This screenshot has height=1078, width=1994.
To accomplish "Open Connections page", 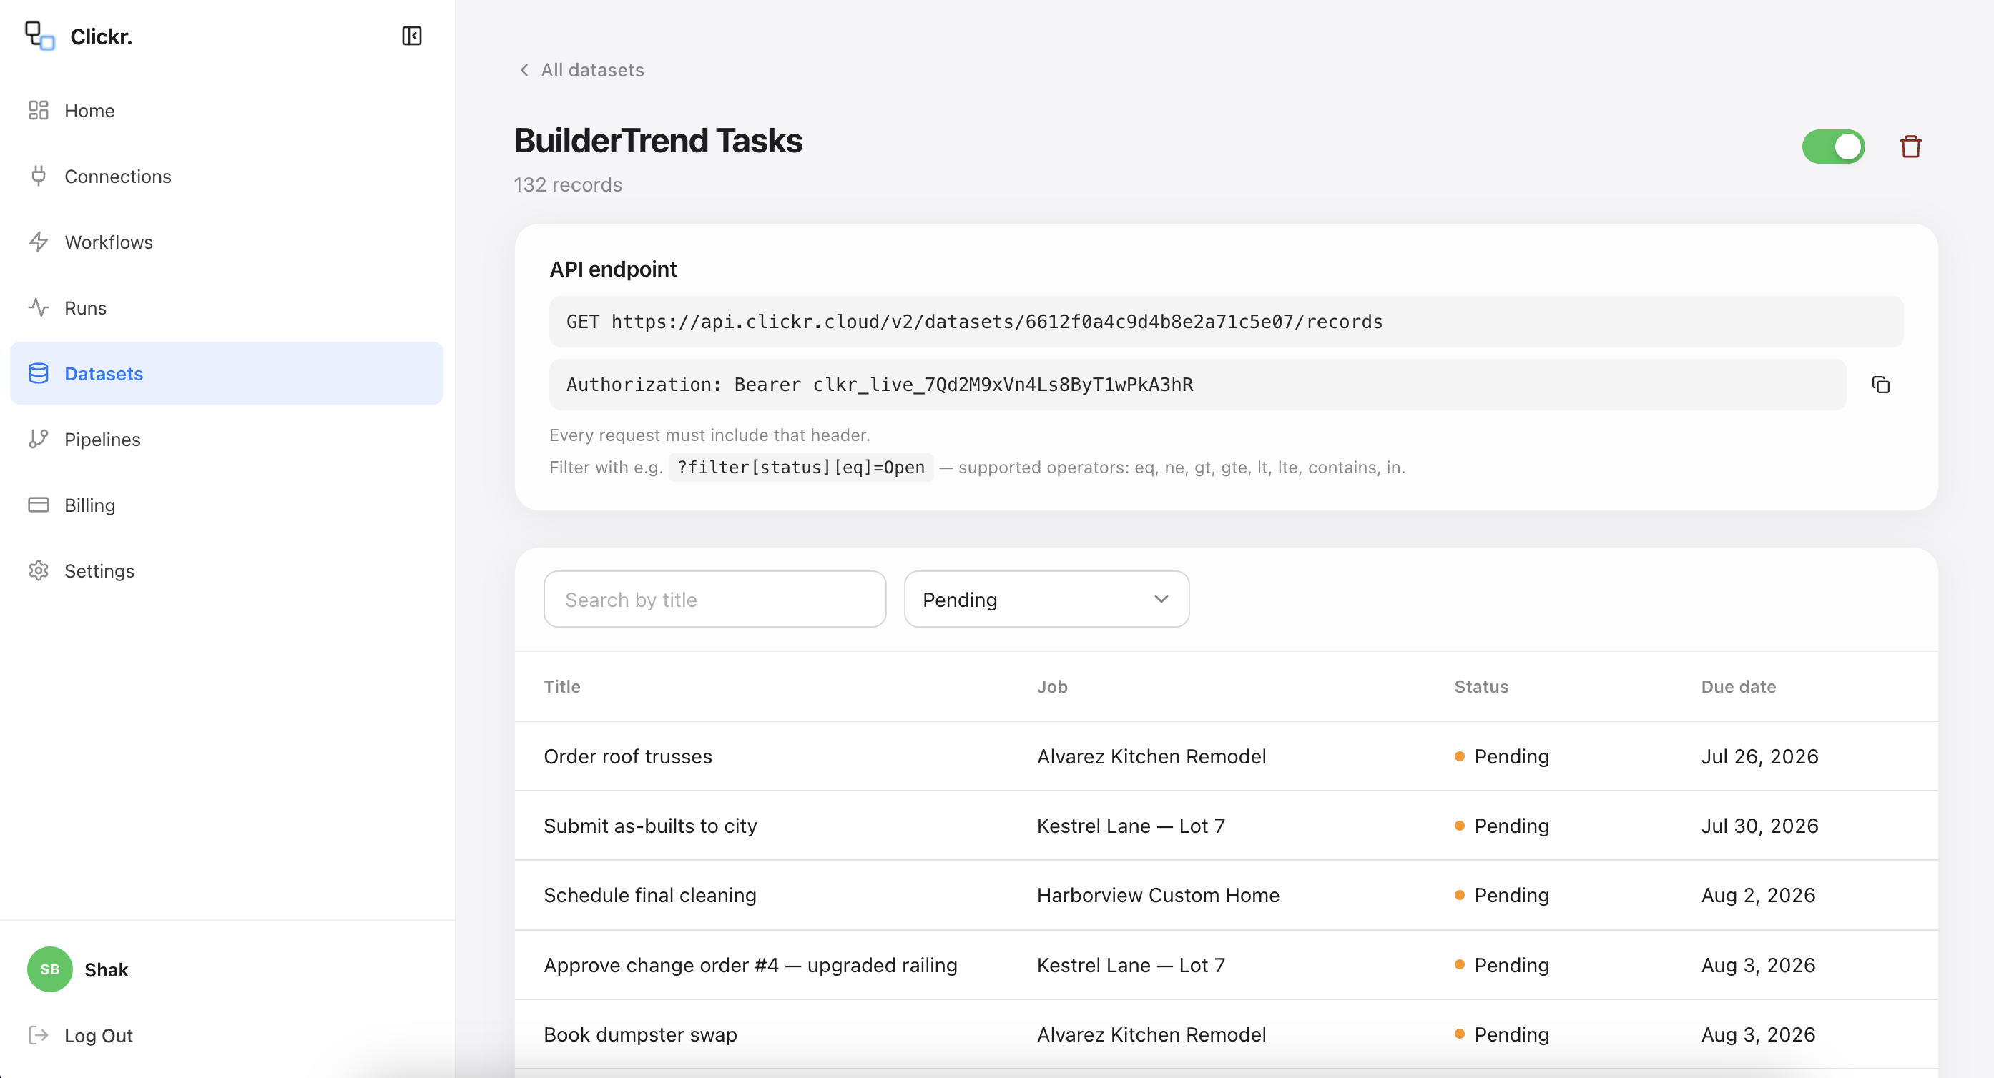I will [226, 177].
